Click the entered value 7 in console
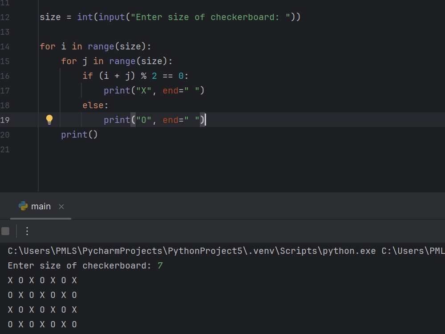The width and height of the screenshot is (445, 334). (x=160, y=266)
